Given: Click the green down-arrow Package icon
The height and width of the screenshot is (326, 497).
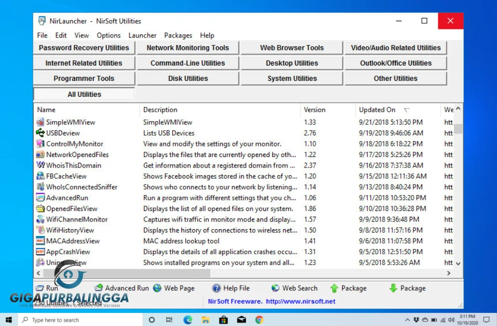Looking at the screenshot, I should [393, 288].
